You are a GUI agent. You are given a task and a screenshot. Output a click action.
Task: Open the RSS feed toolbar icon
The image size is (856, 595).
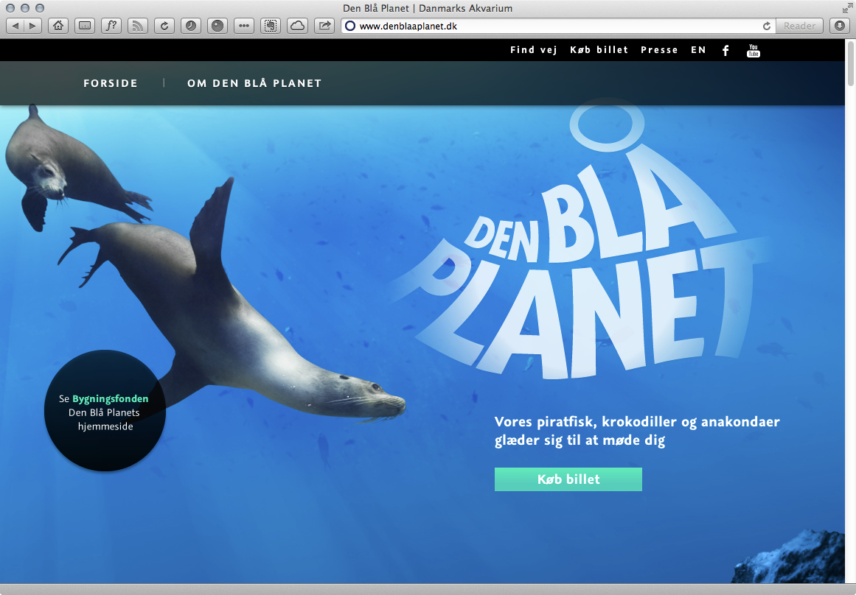138,26
